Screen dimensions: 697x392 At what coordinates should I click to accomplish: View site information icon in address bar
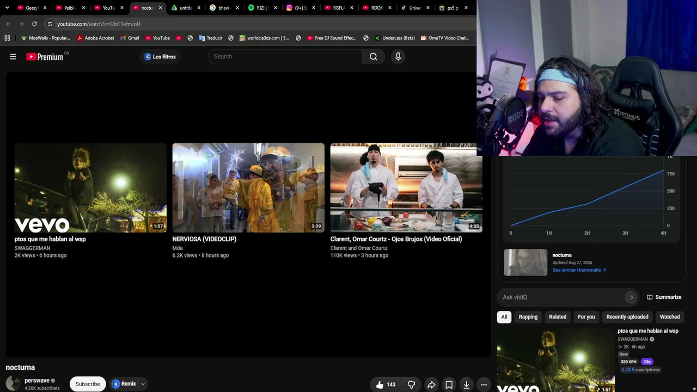[50, 24]
